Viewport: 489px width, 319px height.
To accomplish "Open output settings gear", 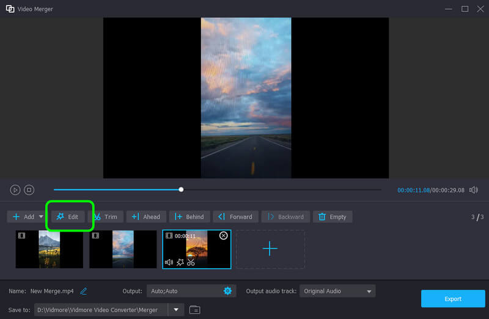I will click(x=227, y=291).
